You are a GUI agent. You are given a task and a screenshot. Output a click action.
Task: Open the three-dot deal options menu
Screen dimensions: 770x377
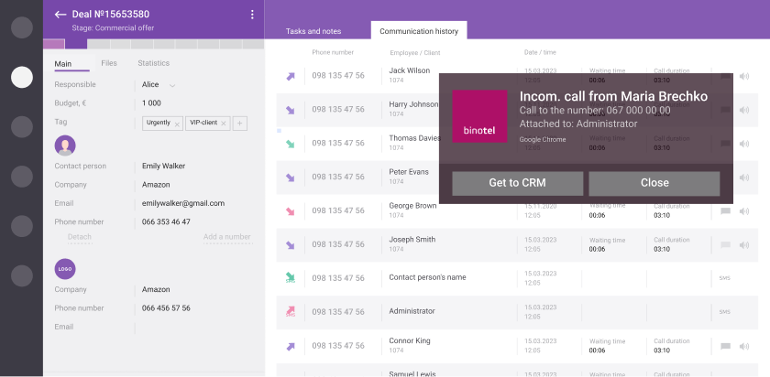point(252,15)
